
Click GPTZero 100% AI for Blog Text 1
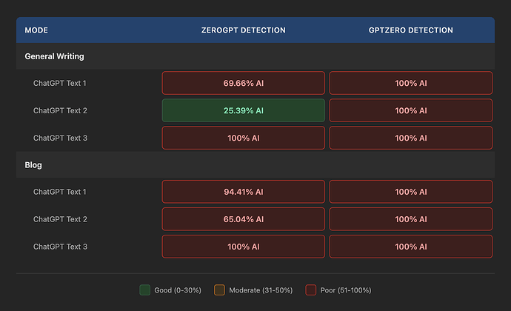click(x=410, y=192)
